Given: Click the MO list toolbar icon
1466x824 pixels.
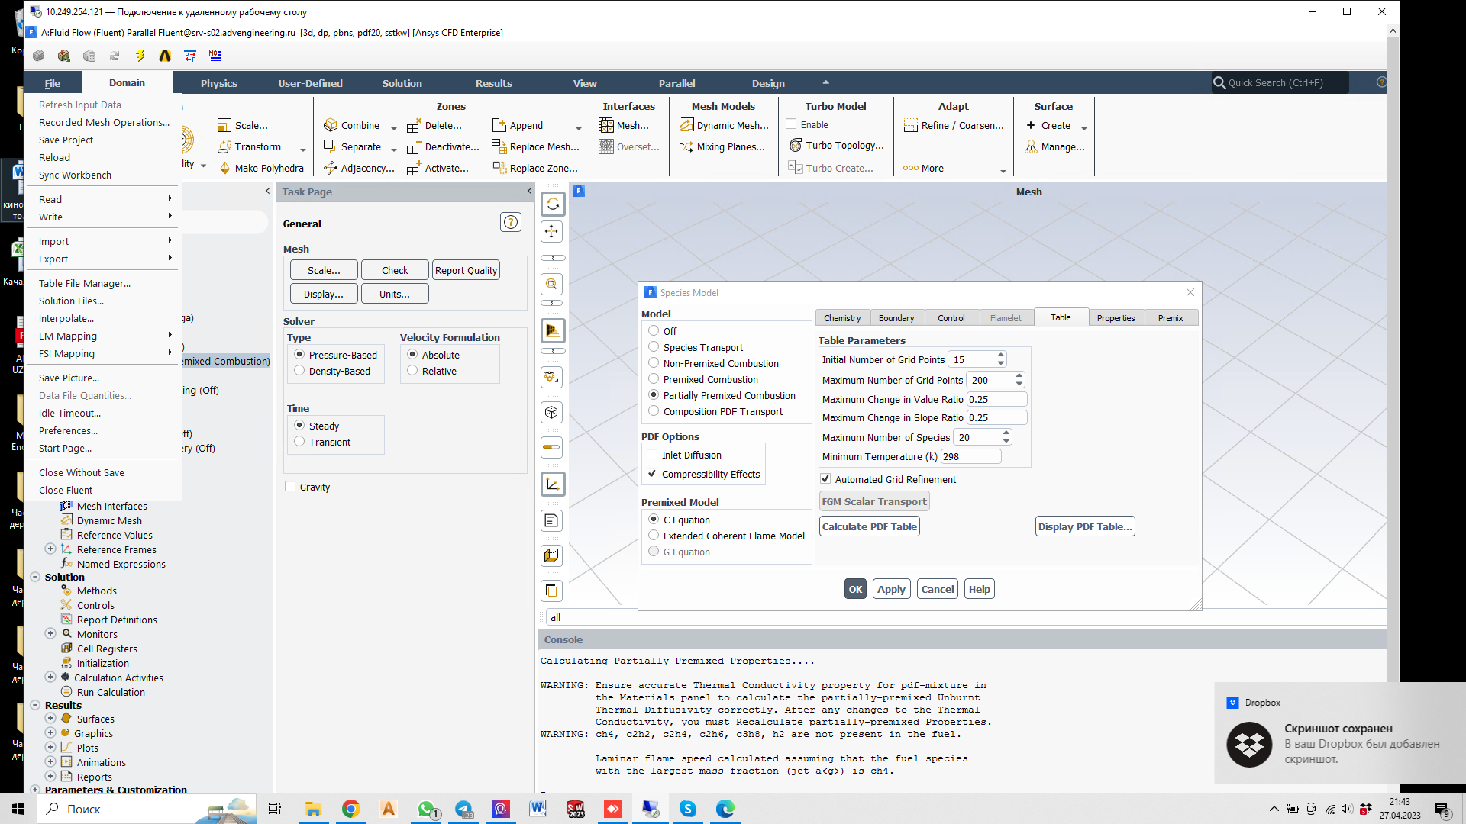Looking at the screenshot, I should tap(215, 56).
